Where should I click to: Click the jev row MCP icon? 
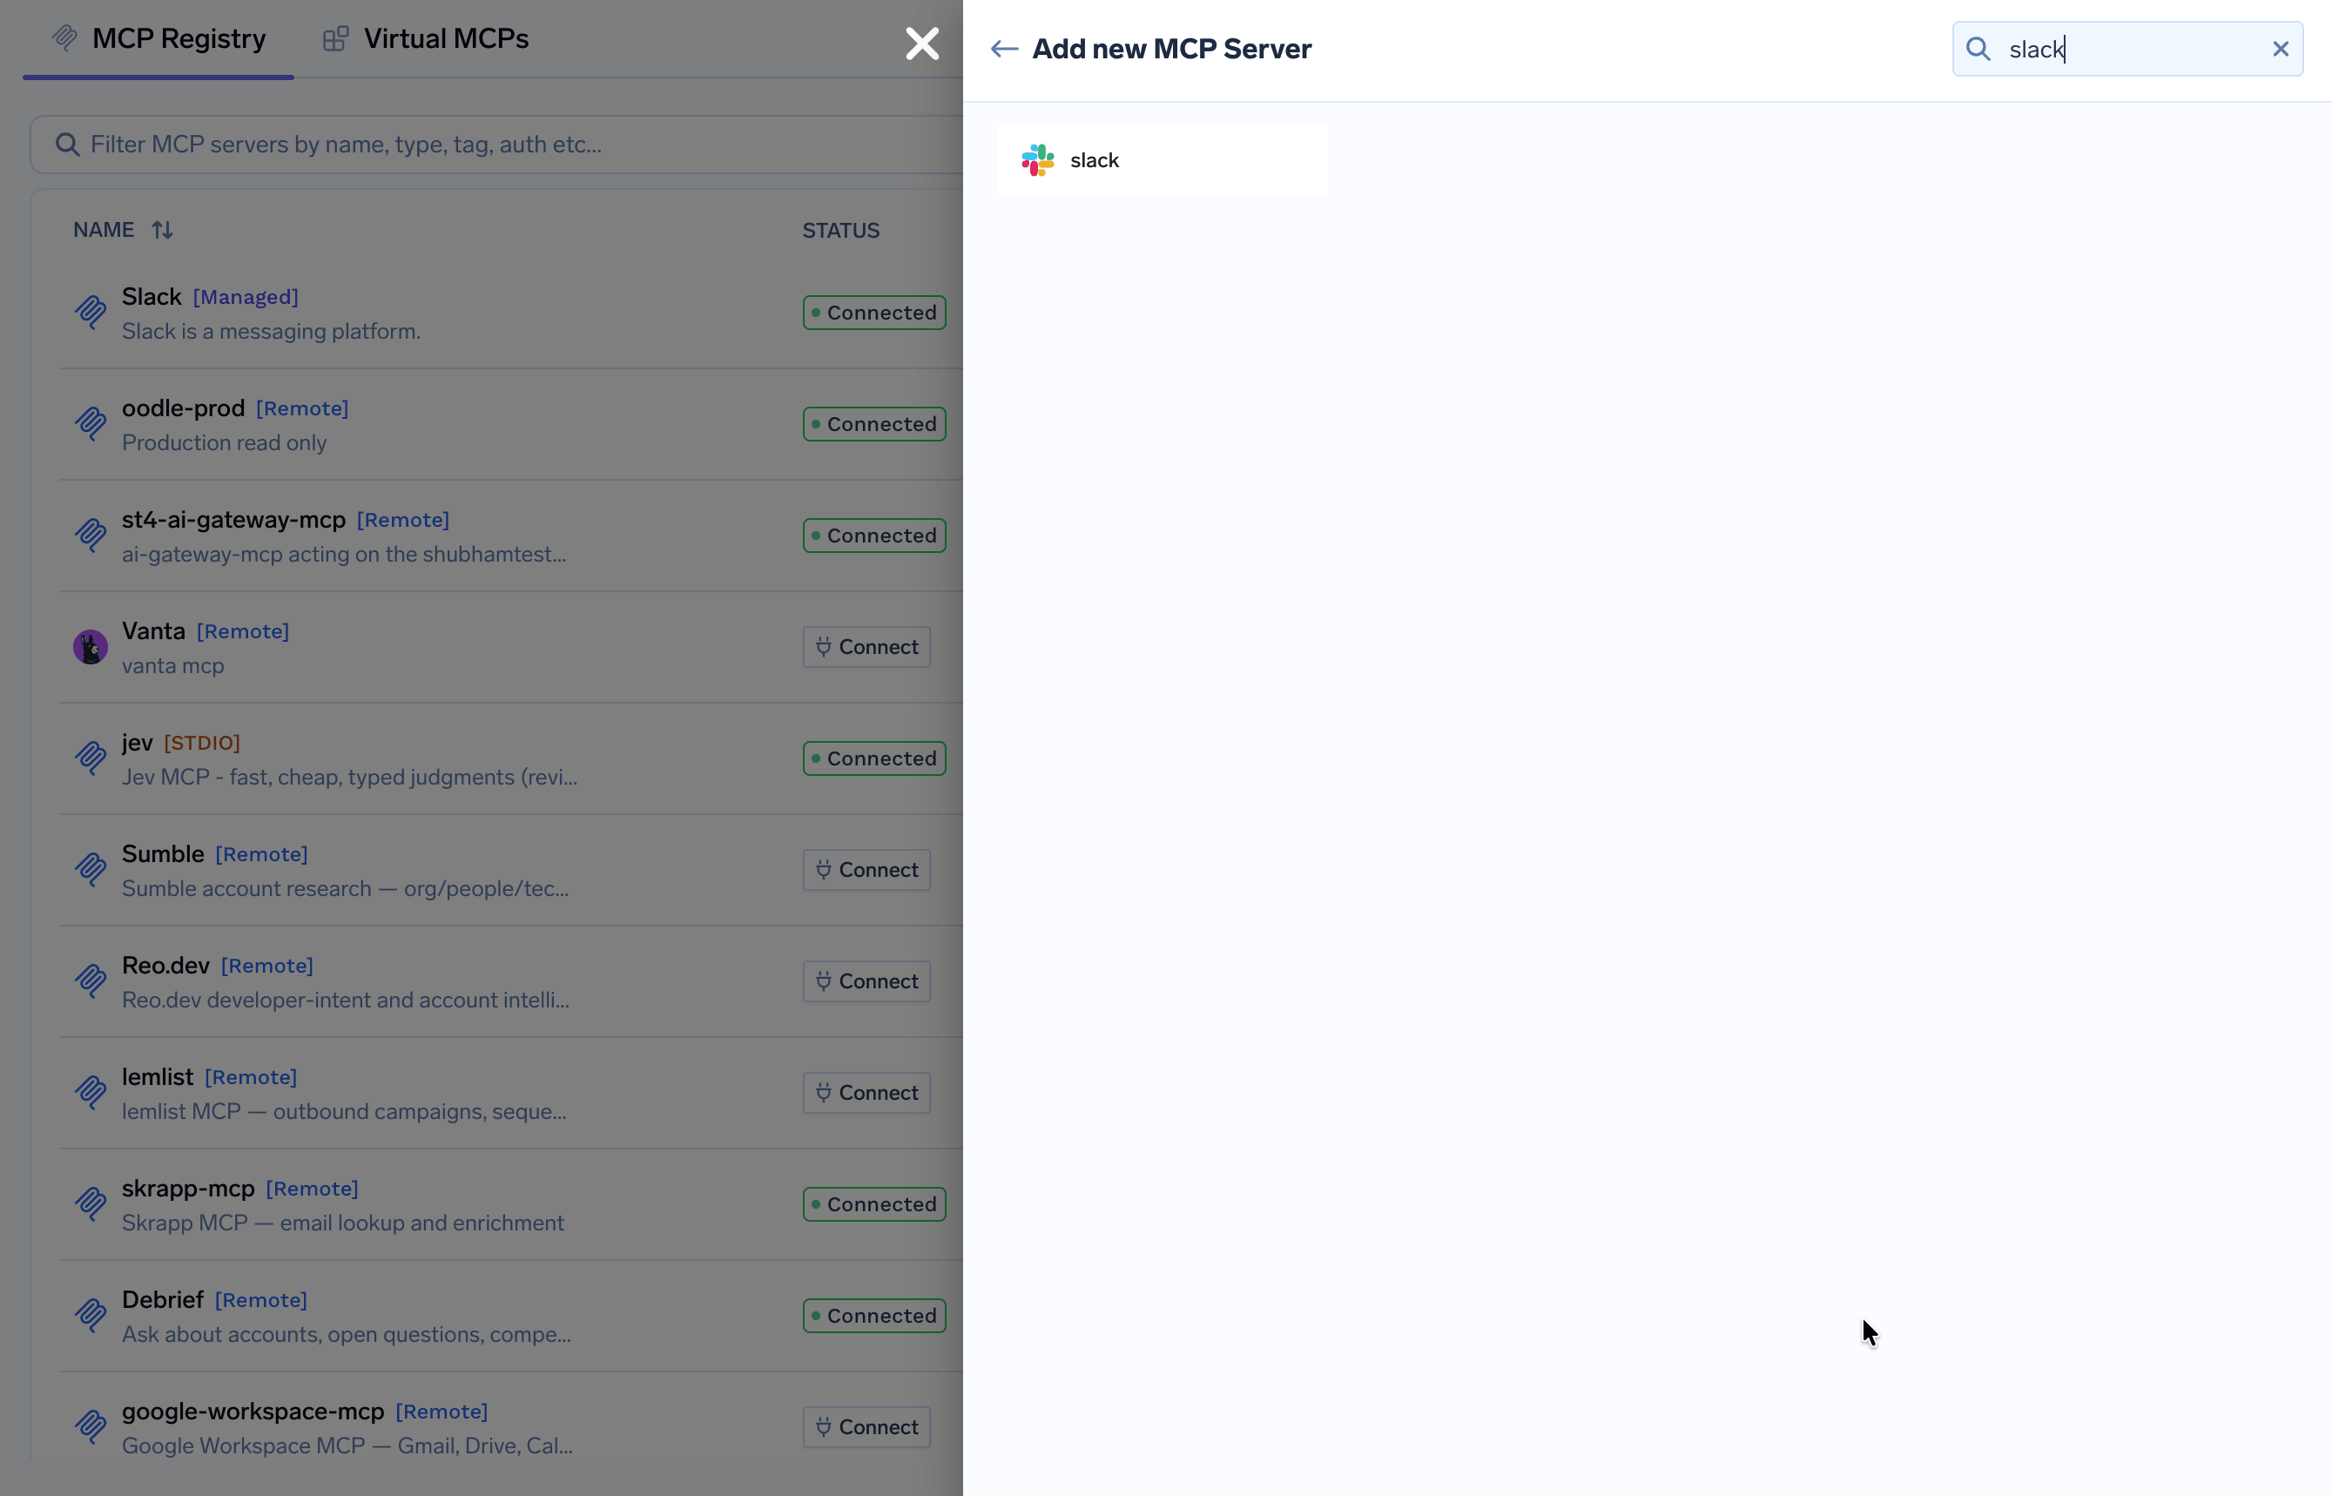click(91, 758)
